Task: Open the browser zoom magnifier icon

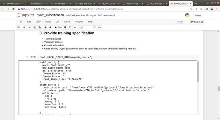Action: coord(192,9)
